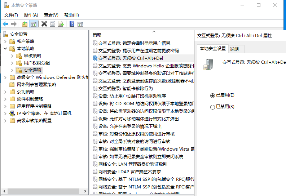Click the 策略 column header
Viewport: 286px width, 196px height.
(97, 35)
